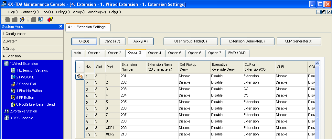Click the CLIP Generate(G) button
The width and height of the screenshot is (332, 139).
(x=299, y=41)
